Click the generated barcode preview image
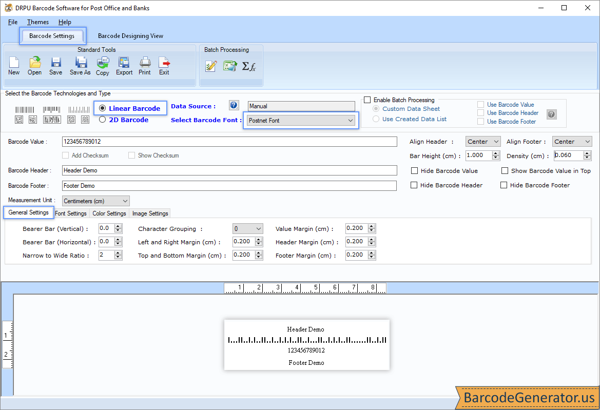Image resolution: width=600 pixels, height=410 pixels. 307,345
